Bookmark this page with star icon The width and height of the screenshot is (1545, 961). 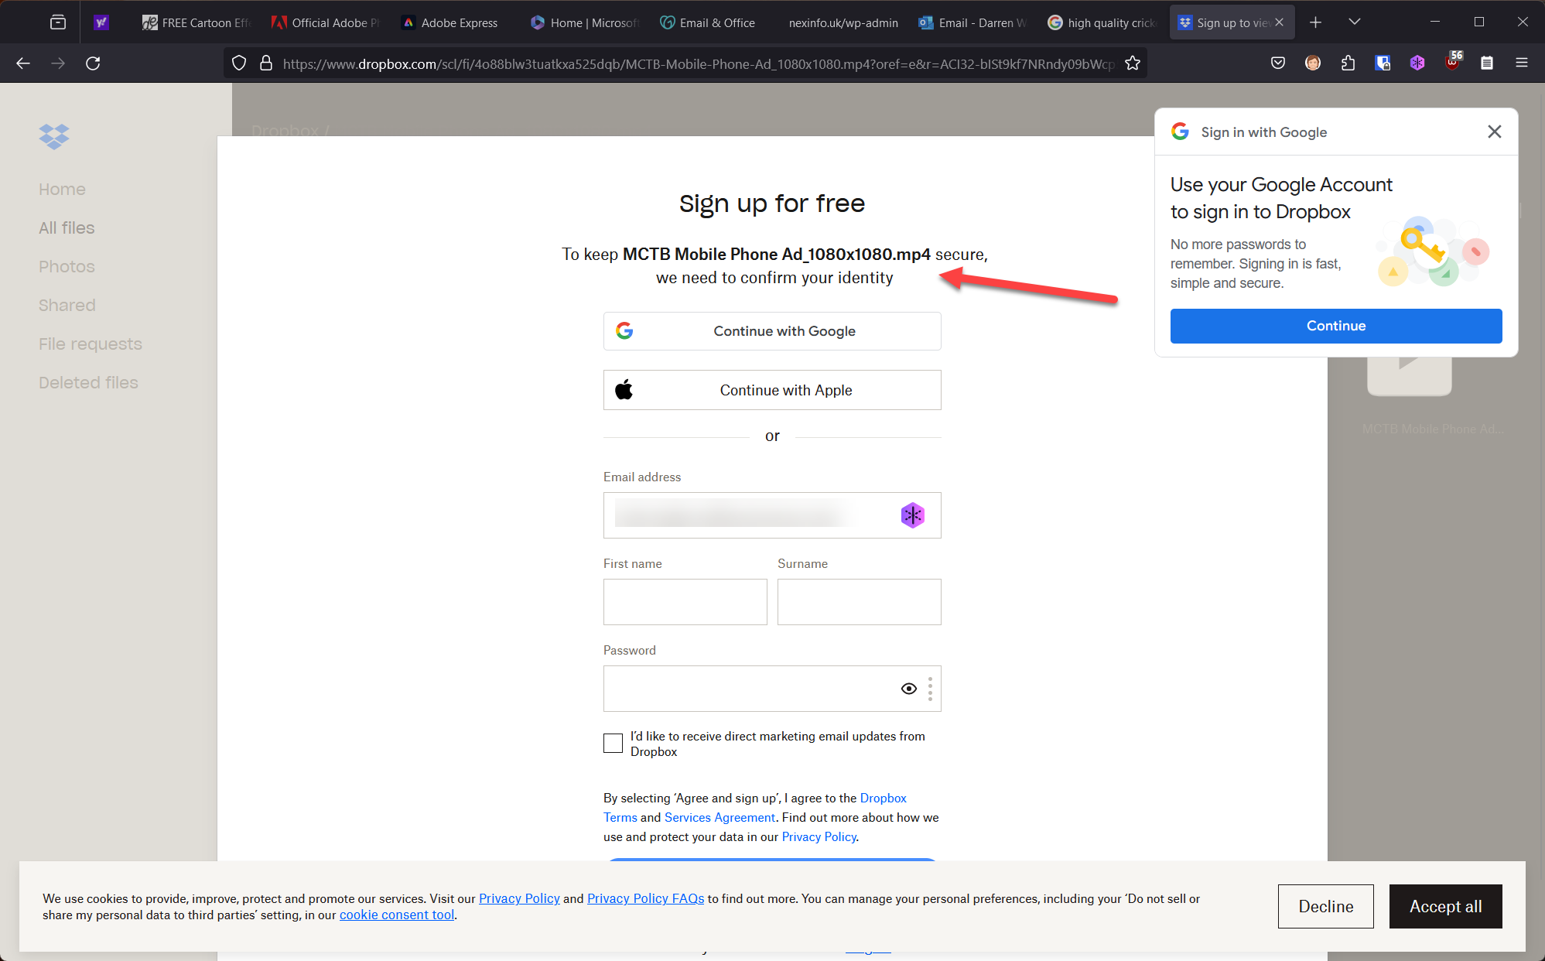[x=1133, y=63]
